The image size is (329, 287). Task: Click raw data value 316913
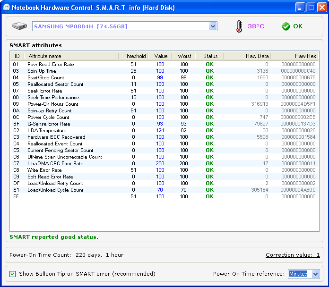260,104
